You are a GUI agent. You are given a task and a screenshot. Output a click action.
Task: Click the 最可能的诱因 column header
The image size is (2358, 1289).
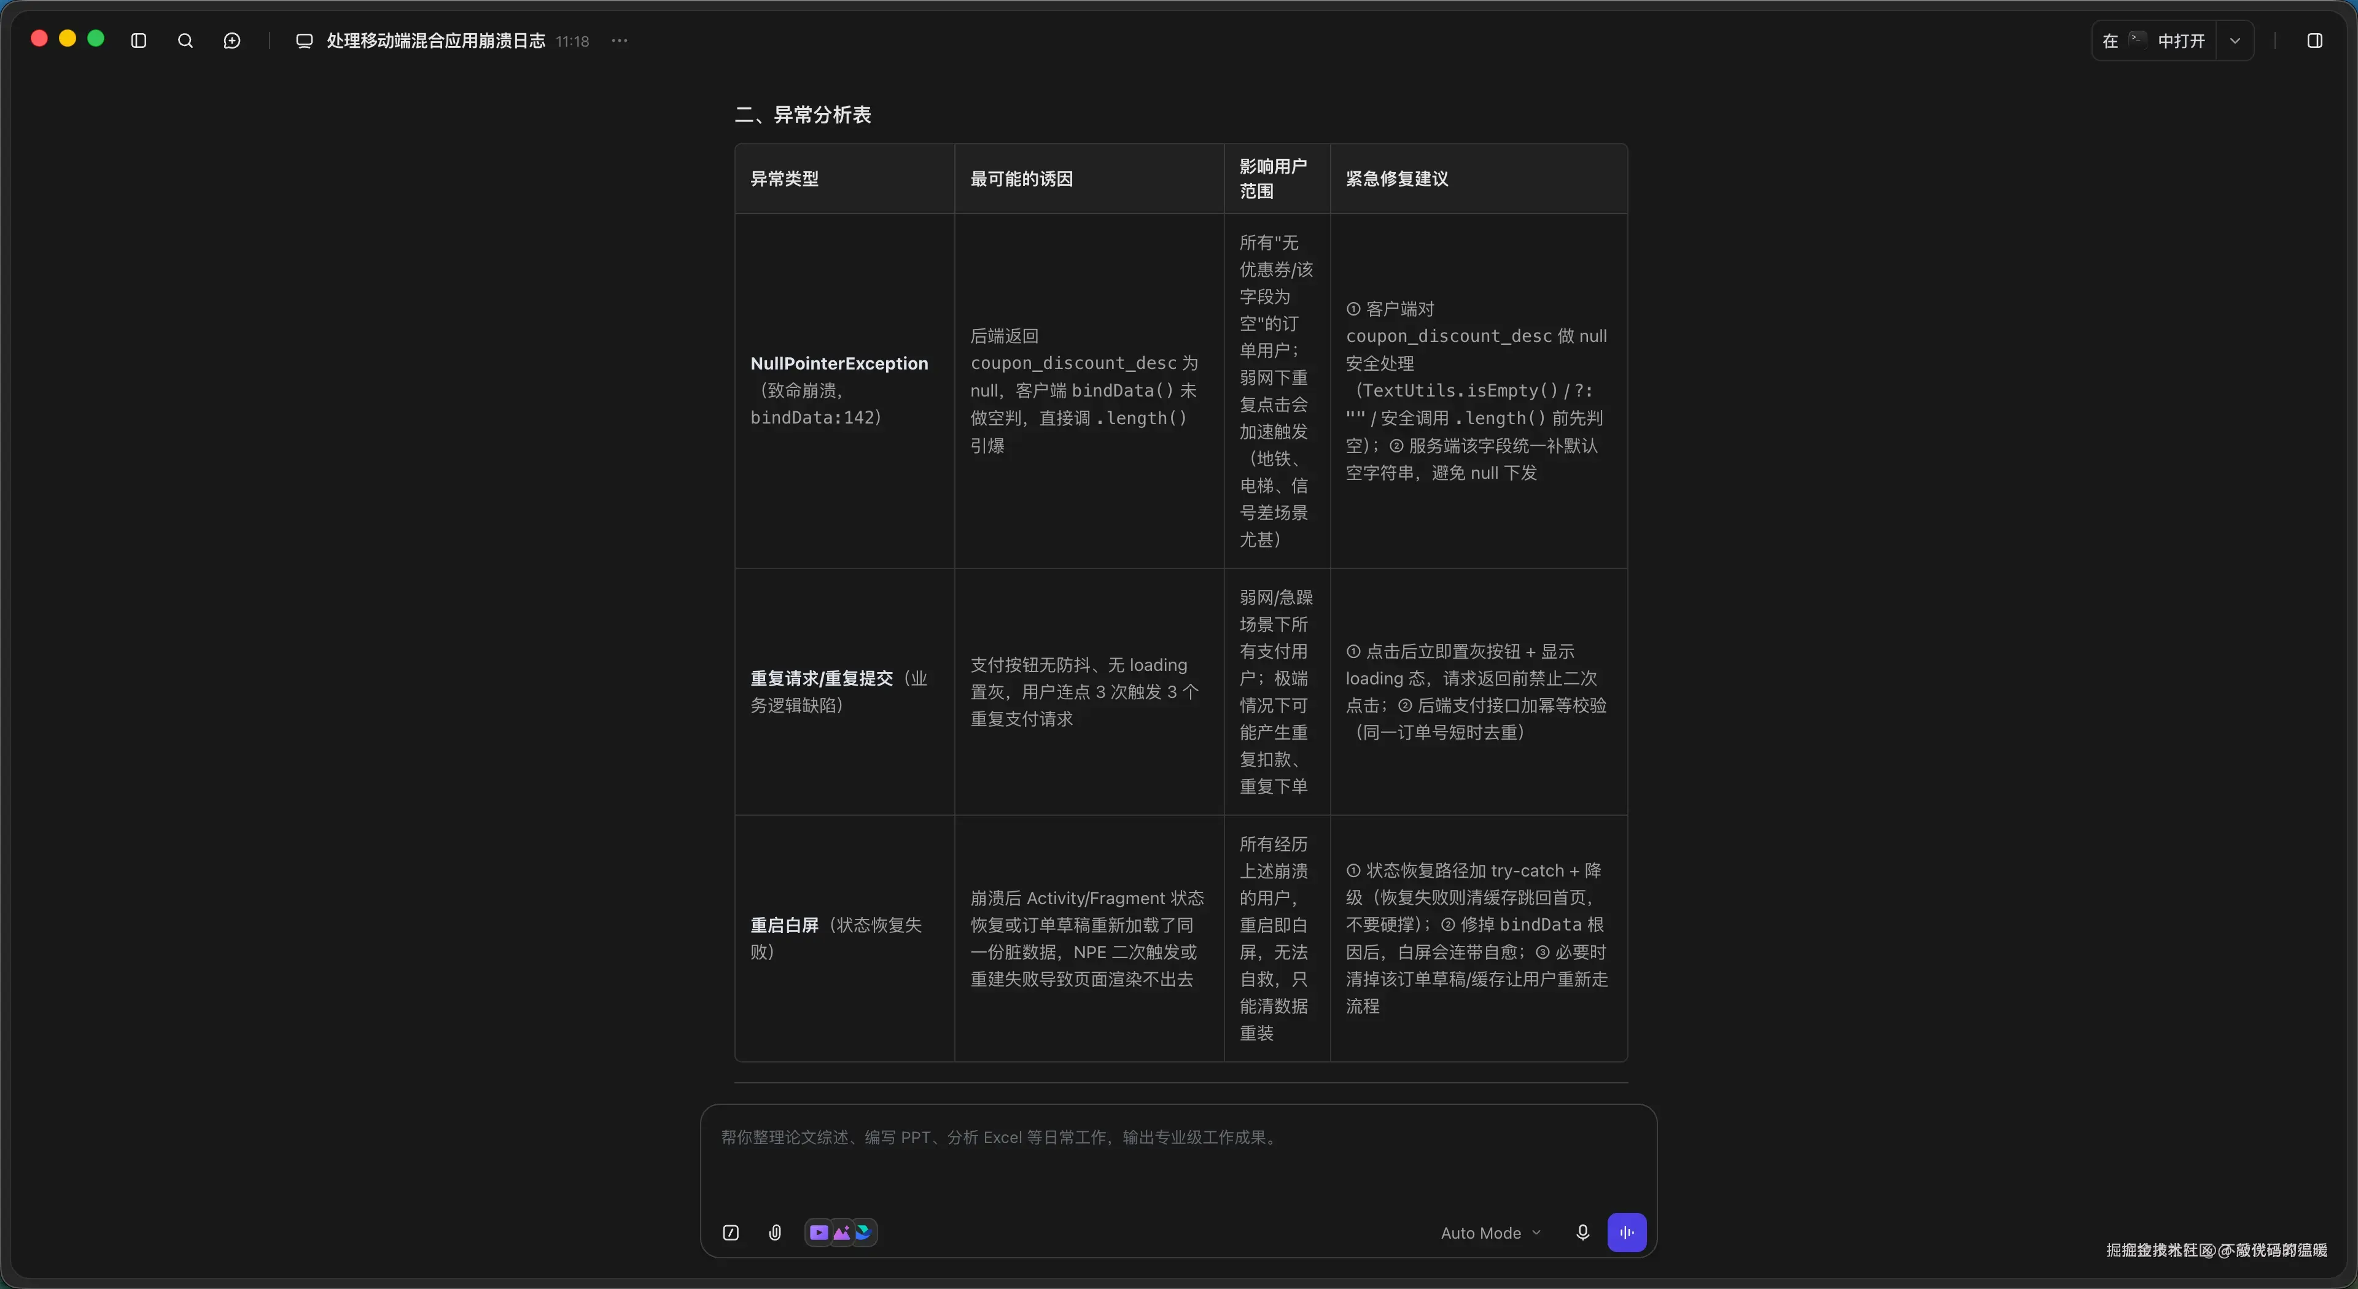coord(1089,179)
